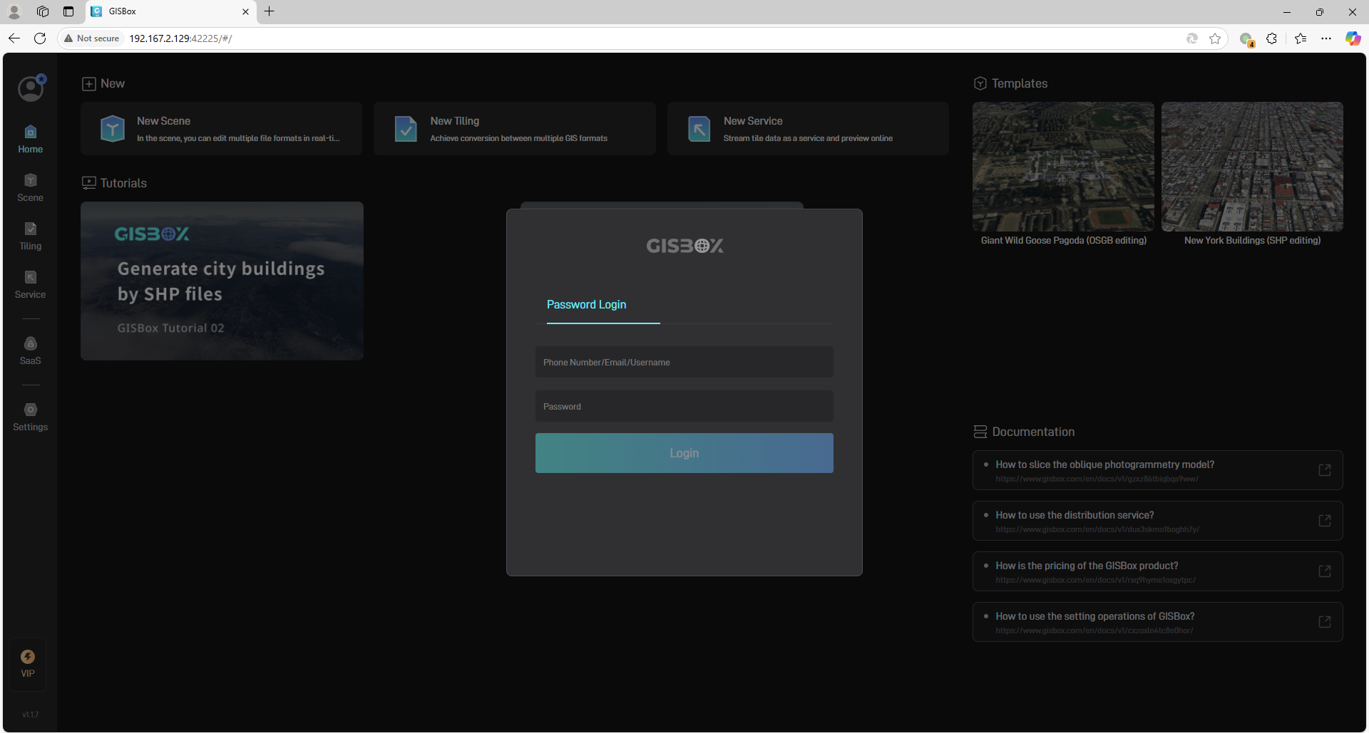The image size is (1369, 733).
Task: Open 'How to slice the oblique photogrammetry model?'
Action: (1157, 470)
